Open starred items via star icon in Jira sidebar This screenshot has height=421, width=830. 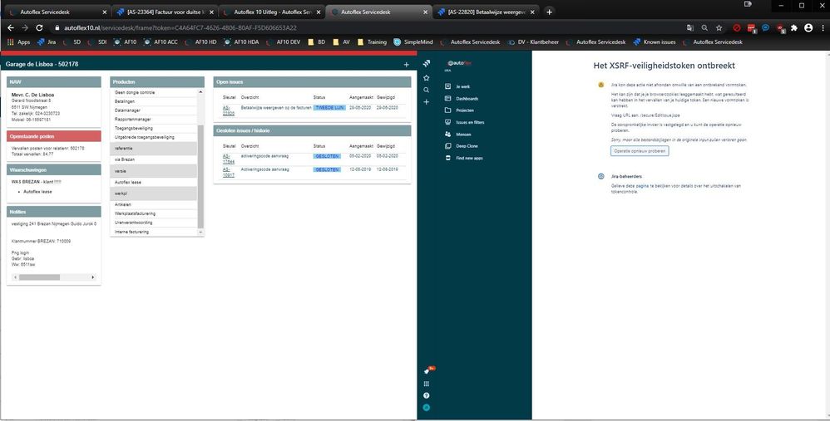(x=426, y=78)
